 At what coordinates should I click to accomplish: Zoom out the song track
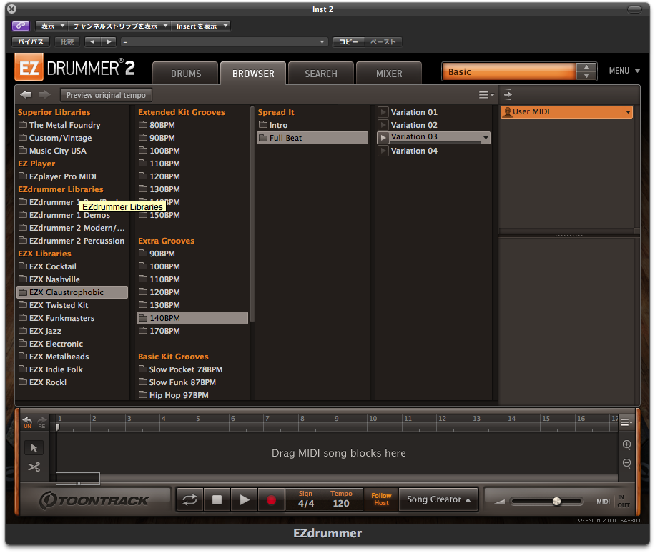tap(626, 463)
